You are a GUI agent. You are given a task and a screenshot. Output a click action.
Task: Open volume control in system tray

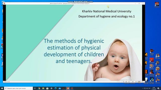pyautogui.click(x=147, y=88)
